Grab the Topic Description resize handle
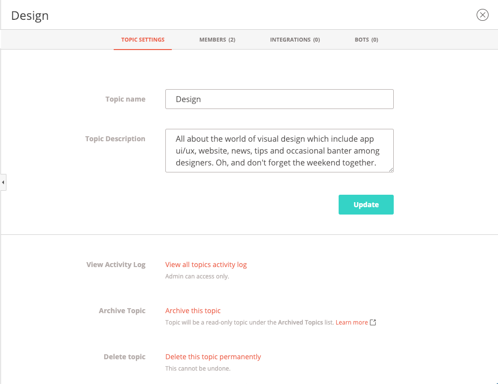Image resolution: width=498 pixels, height=384 pixels. coord(391,169)
